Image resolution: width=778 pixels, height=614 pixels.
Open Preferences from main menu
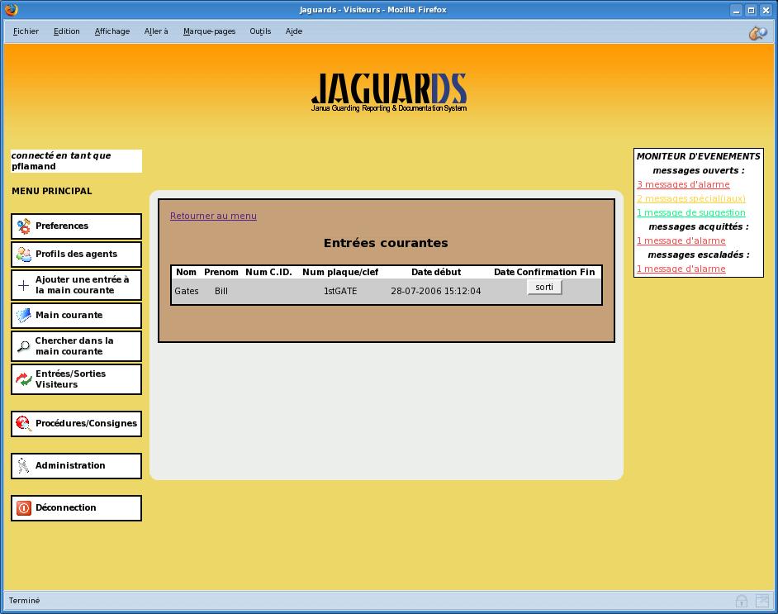coord(77,226)
